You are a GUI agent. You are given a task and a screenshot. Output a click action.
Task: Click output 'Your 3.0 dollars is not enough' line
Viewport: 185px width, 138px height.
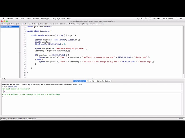pyautogui.click(x=31, y=95)
